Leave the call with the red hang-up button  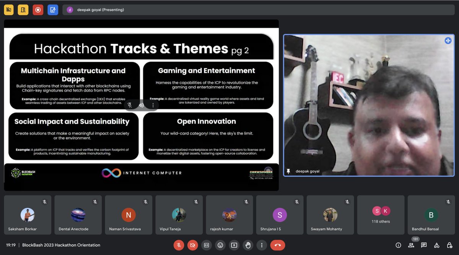(x=278, y=245)
